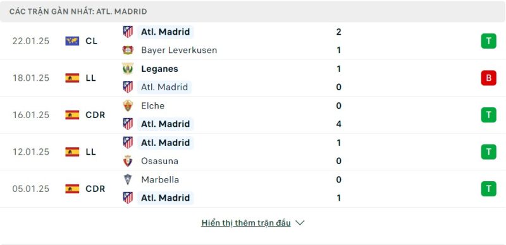This screenshot has height=245, width=506.
Task: Click the green T badge for Marbella match
Action: pyautogui.click(x=488, y=189)
